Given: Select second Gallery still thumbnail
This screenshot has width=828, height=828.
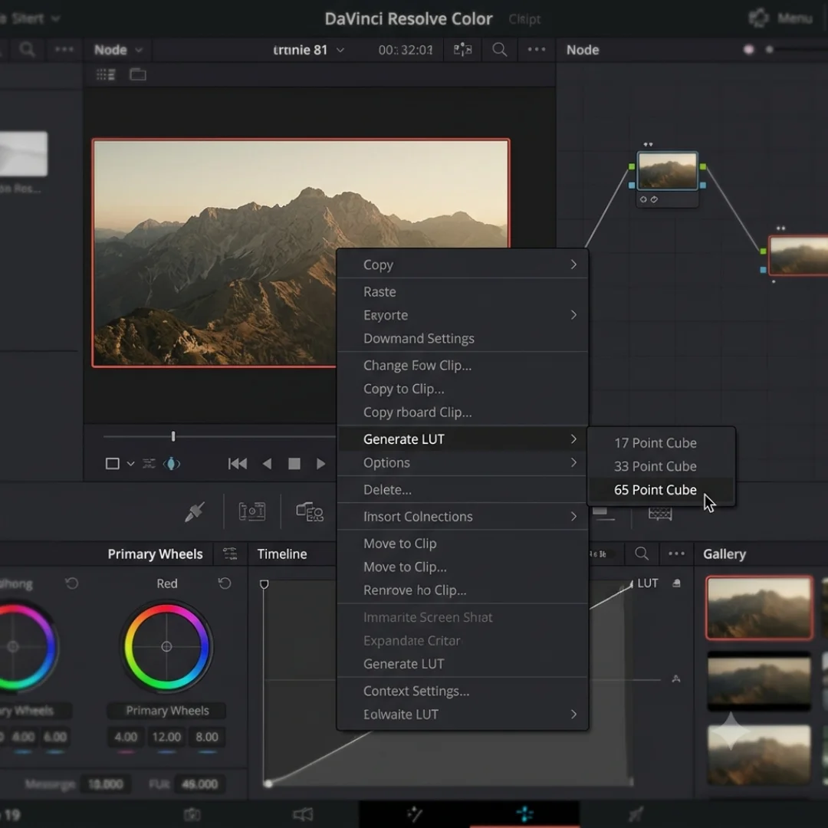Looking at the screenshot, I should pyautogui.click(x=759, y=682).
